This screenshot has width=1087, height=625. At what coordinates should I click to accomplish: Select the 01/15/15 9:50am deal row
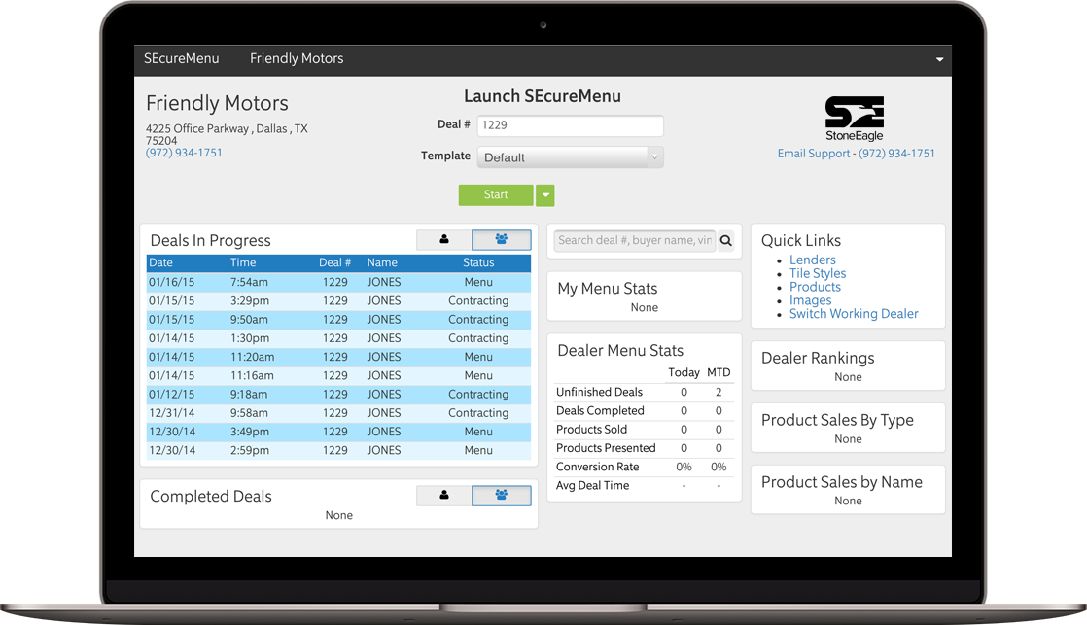(x=339, y=320)
